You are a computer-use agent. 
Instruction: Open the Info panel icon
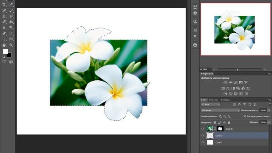(x=195, y=13)
